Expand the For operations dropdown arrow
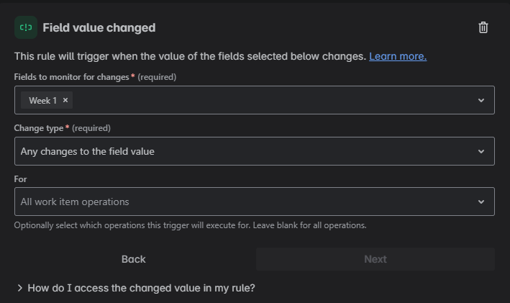The width and height of the screenshot is (510, 303). click(x=481, y=202)
